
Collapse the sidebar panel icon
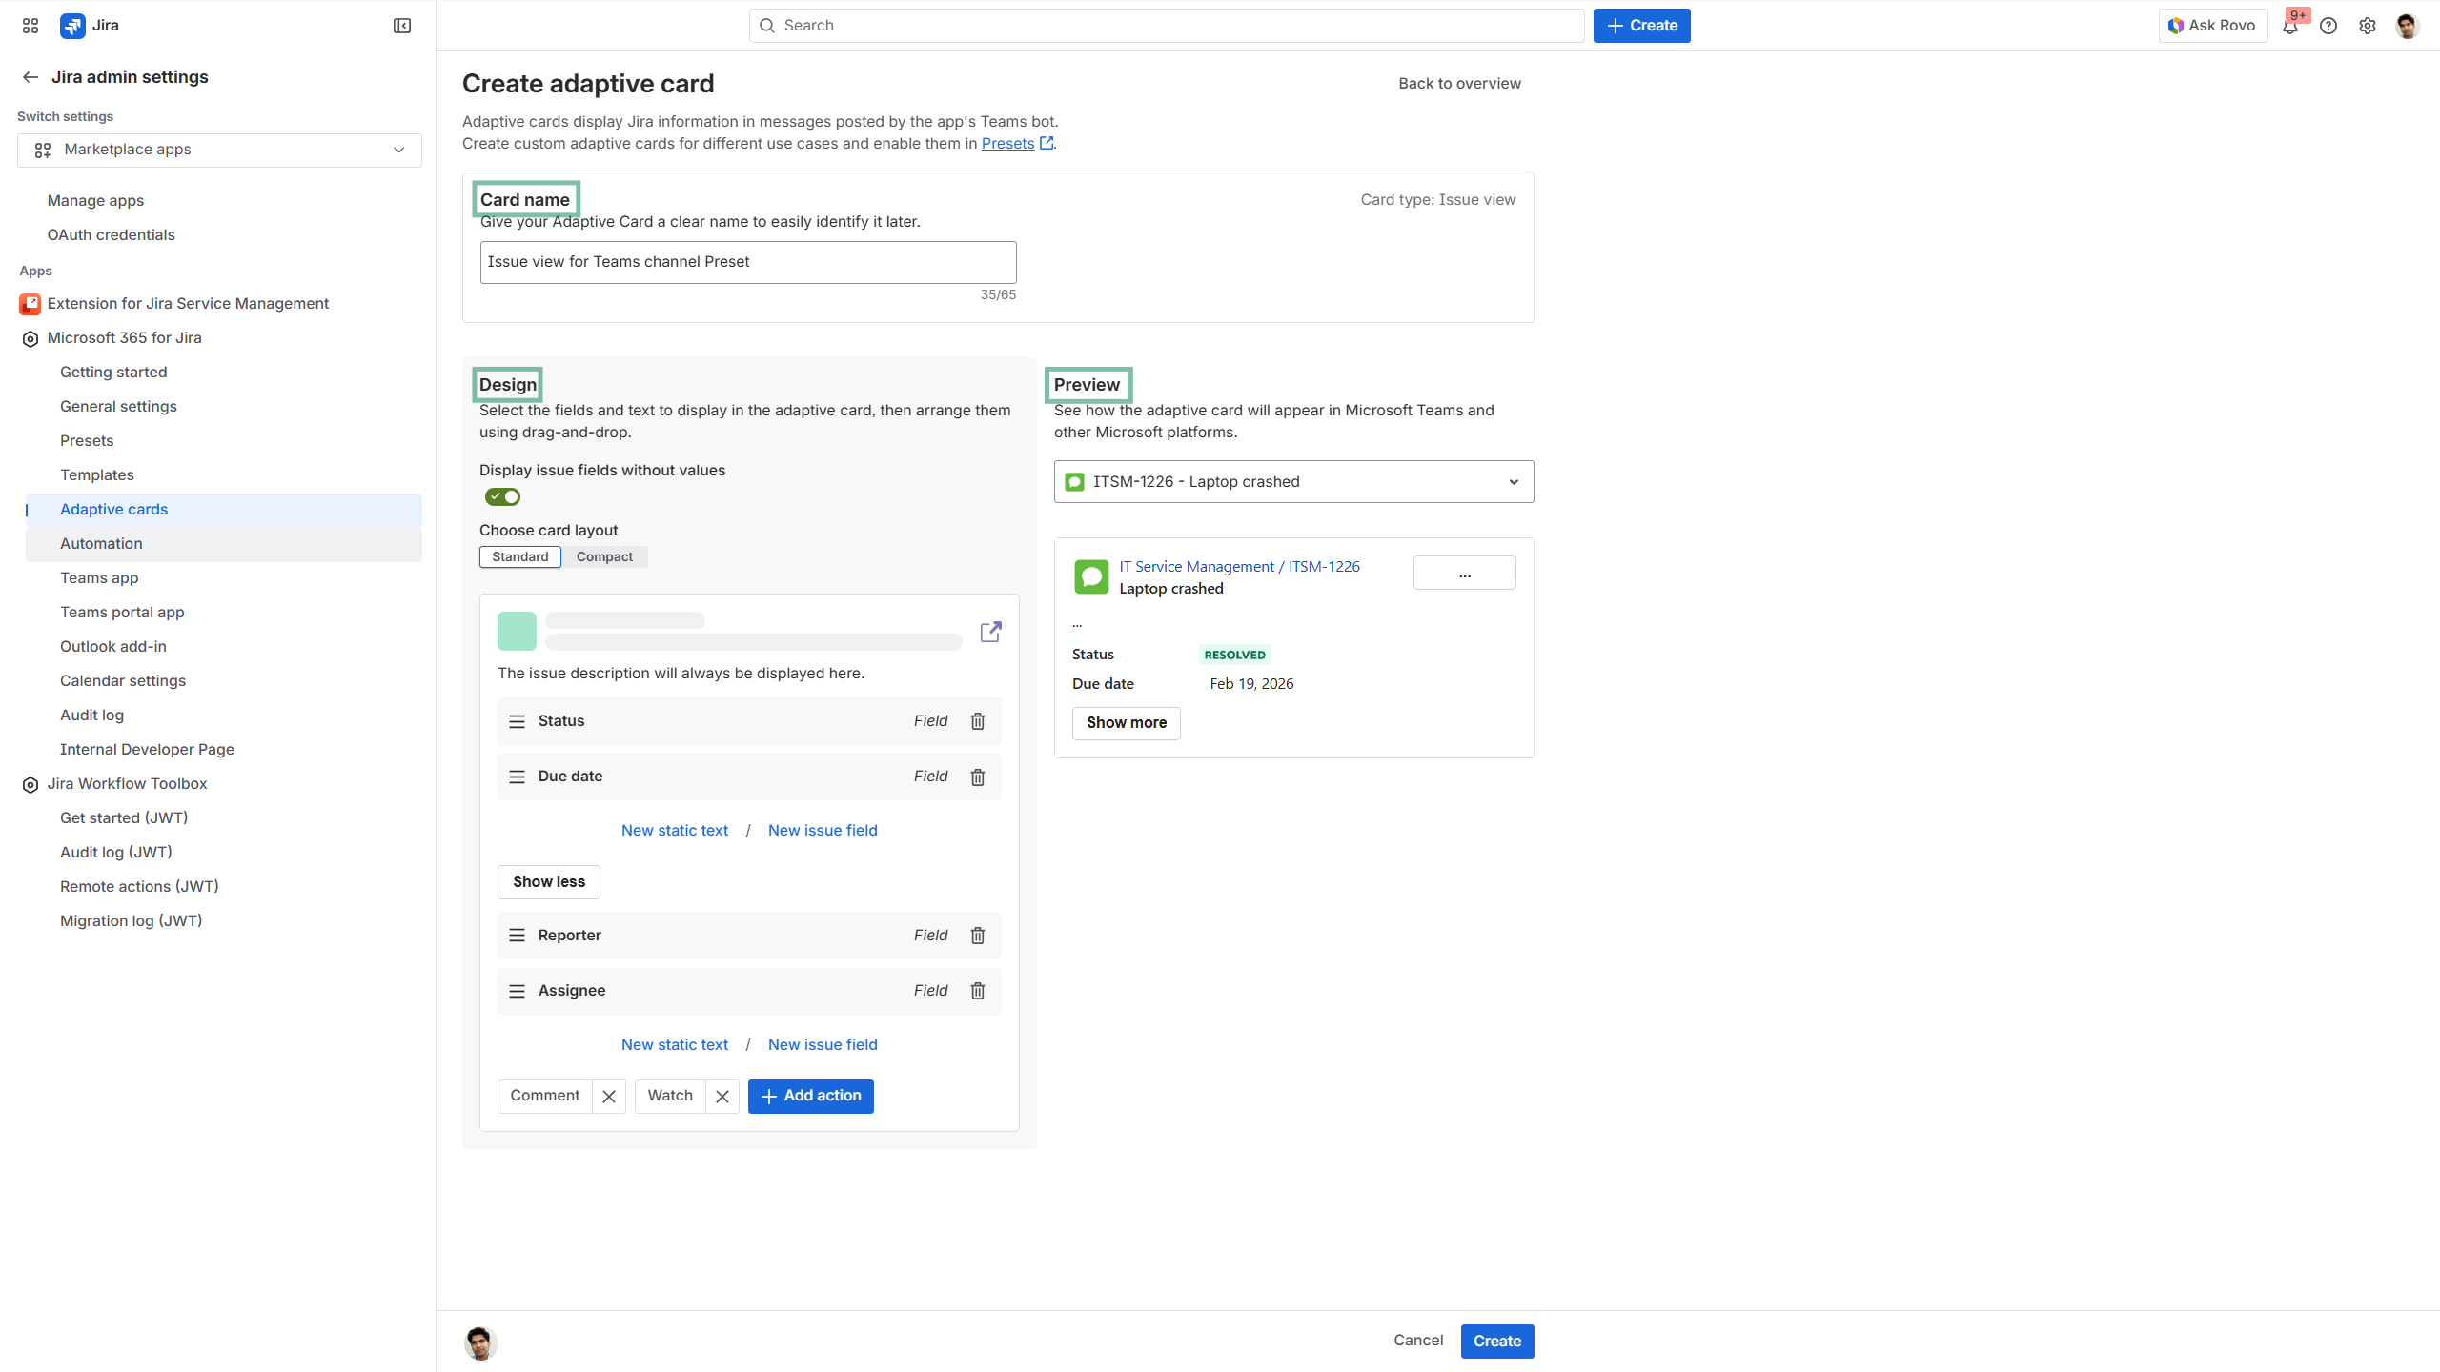(x=402, y=26)
